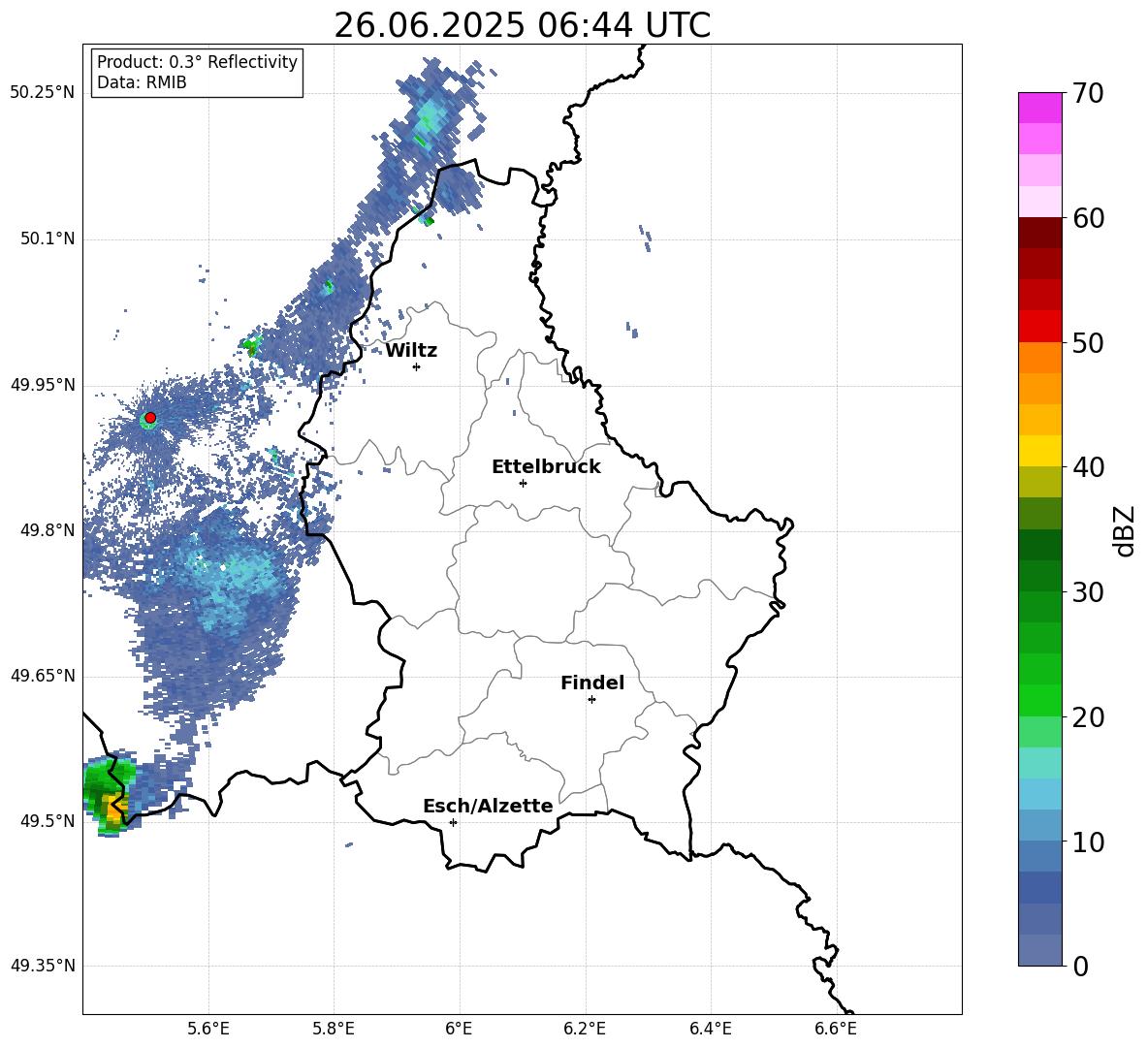
Task: Click the Wiltz city label
Action: [411, 351]
